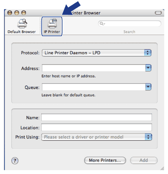Open the search magnifier options
The width and height of the screenshot is (168, 174).
pos(102,24)
